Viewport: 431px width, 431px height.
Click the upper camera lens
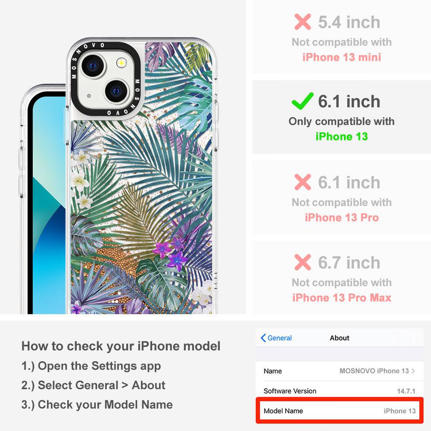93,66
